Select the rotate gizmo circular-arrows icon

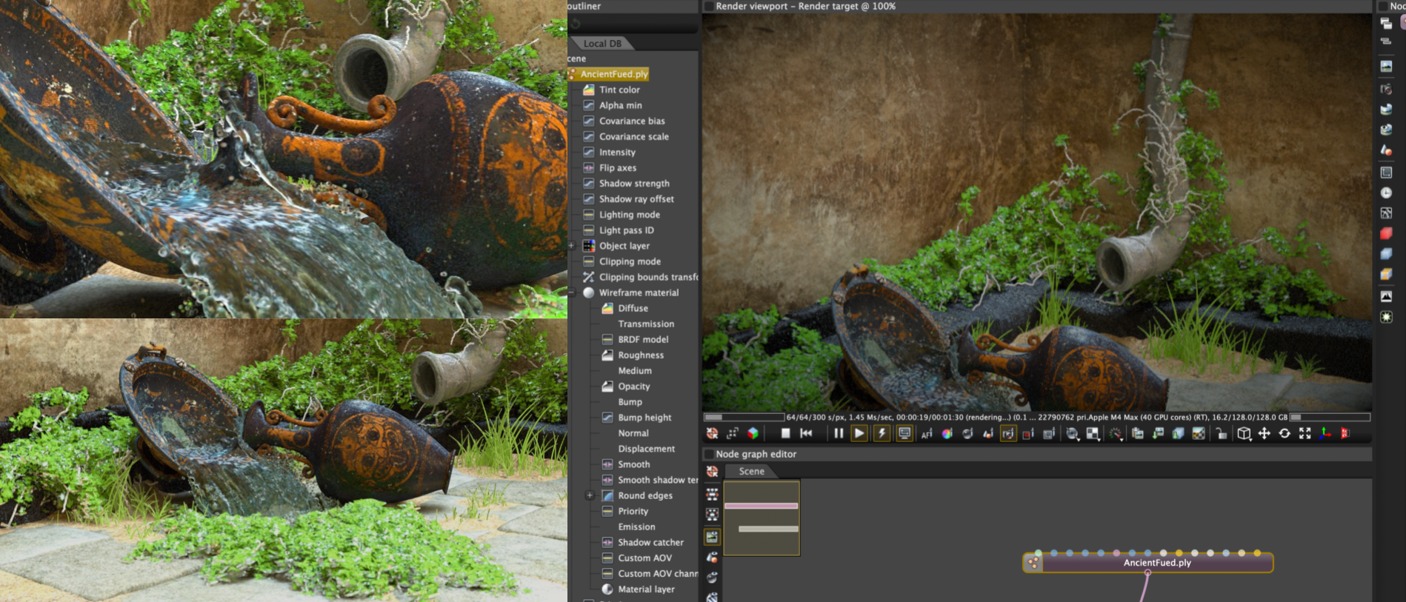point(1285,434)
